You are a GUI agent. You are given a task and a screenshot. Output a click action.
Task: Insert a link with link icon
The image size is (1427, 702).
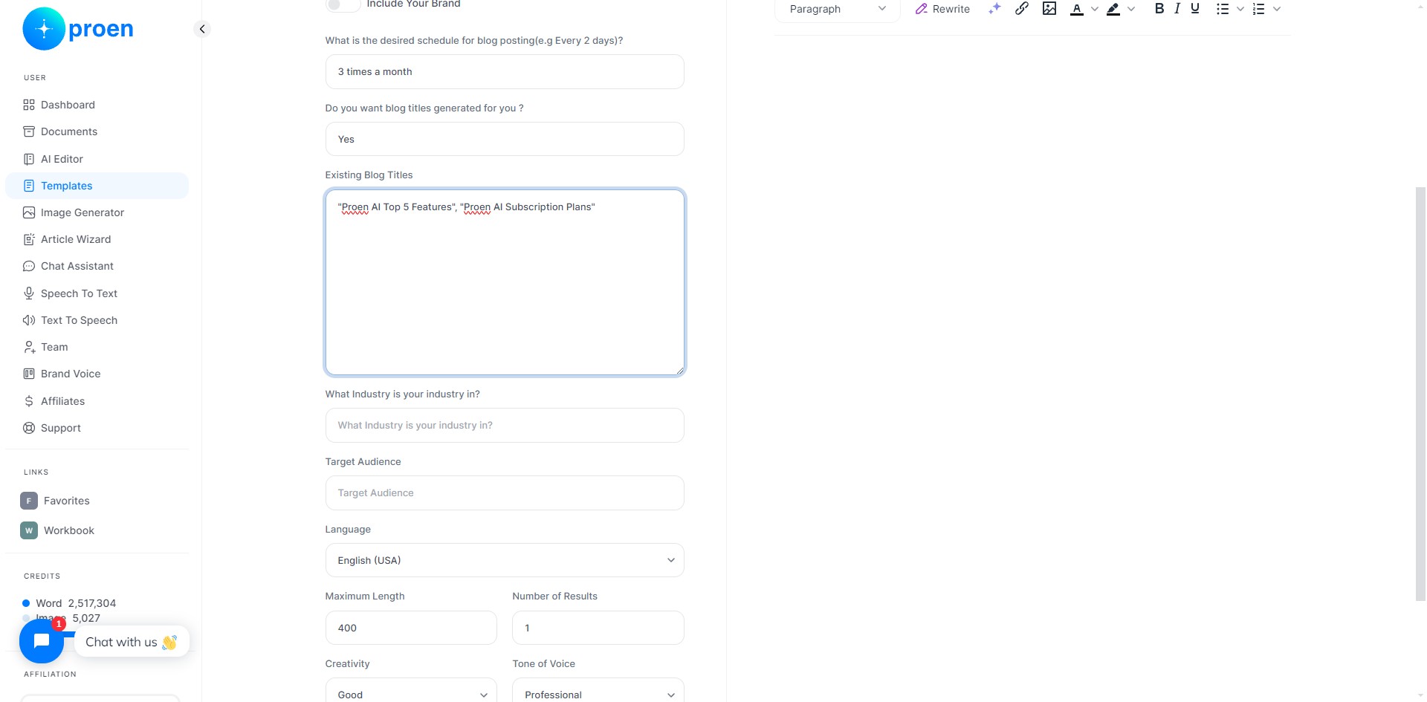[1022, 9]
